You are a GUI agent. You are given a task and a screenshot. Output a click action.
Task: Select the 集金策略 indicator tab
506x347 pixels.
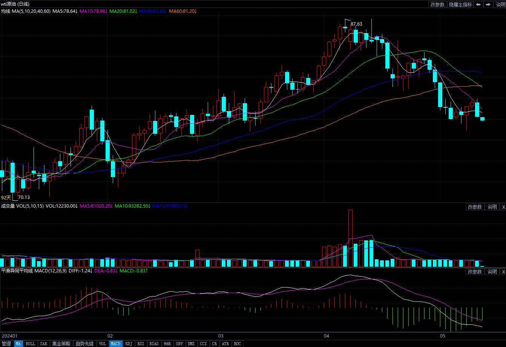pos(61,344)
